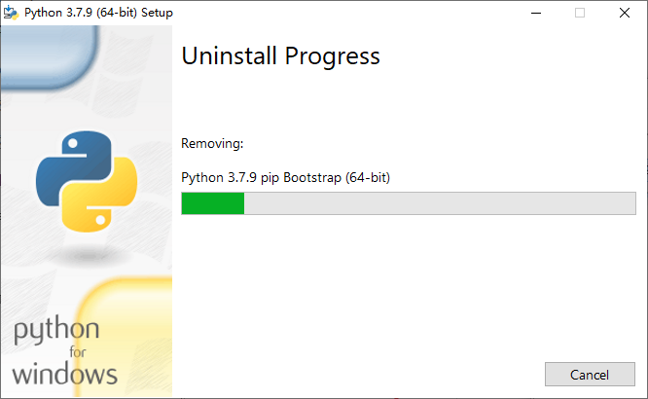Viewport: 648px width, 399px height.
Task: Click the word "python" in the sidebar
Action: click(55, 331)
